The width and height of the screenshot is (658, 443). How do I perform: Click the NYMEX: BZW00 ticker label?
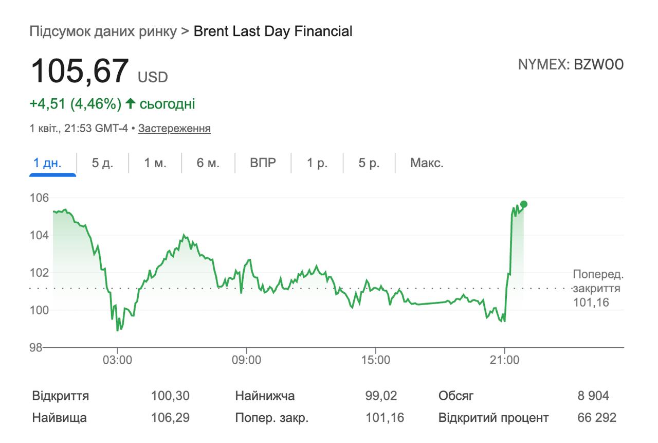(571, 64)
